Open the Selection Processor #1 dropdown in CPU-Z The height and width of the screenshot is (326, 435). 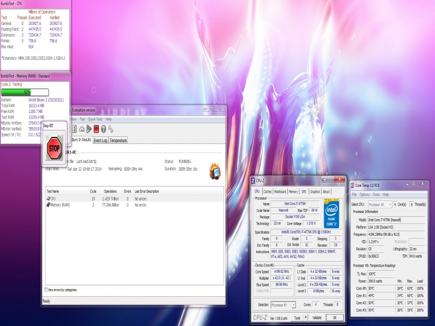click(x=283, y=305)
